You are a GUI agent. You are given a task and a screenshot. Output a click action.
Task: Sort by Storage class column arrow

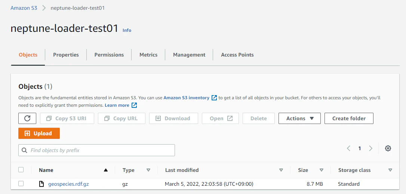[390, 170]
